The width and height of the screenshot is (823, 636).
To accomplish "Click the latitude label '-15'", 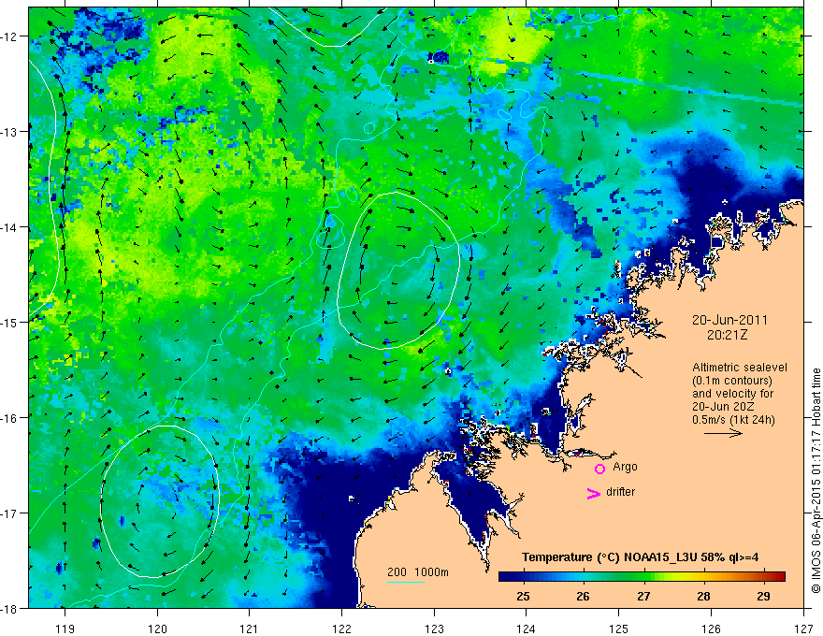I will [x=9, y=322].
